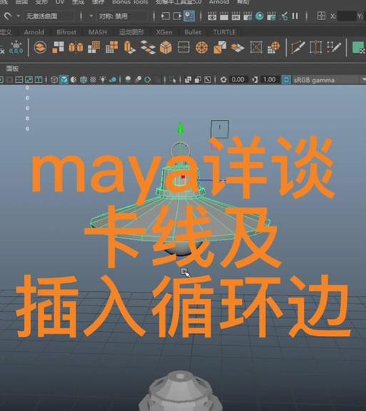Toggle smooth shade all blue cube icon
Image resolution: width=366 pixels, height=411 pixels.
(64, 80)
